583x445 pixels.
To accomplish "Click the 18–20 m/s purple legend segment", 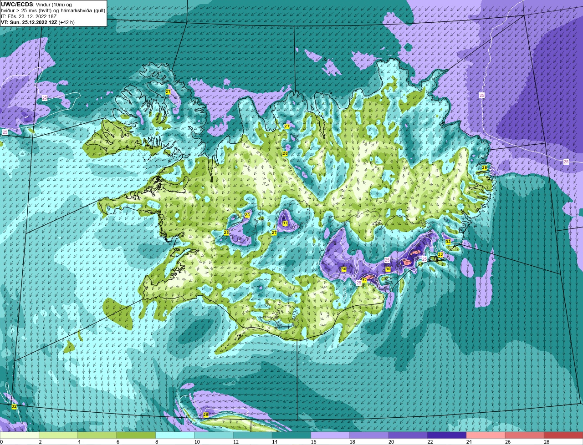I will pyautogui.click(x=369, y=435).
